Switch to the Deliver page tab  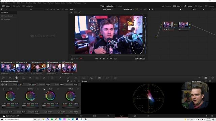[x=148, y=116]
